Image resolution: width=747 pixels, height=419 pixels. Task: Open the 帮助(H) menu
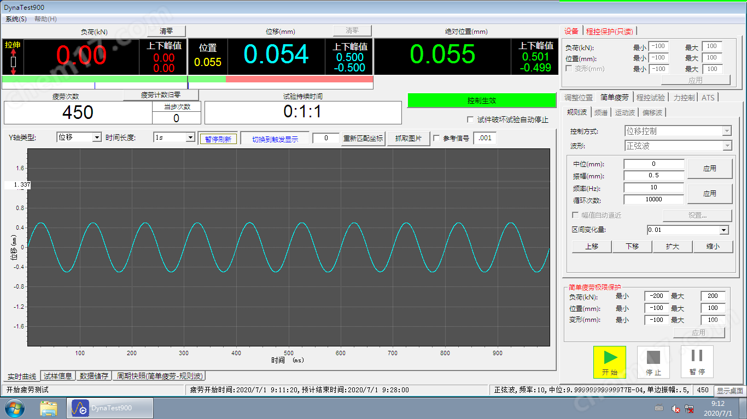tap(45, 19)
